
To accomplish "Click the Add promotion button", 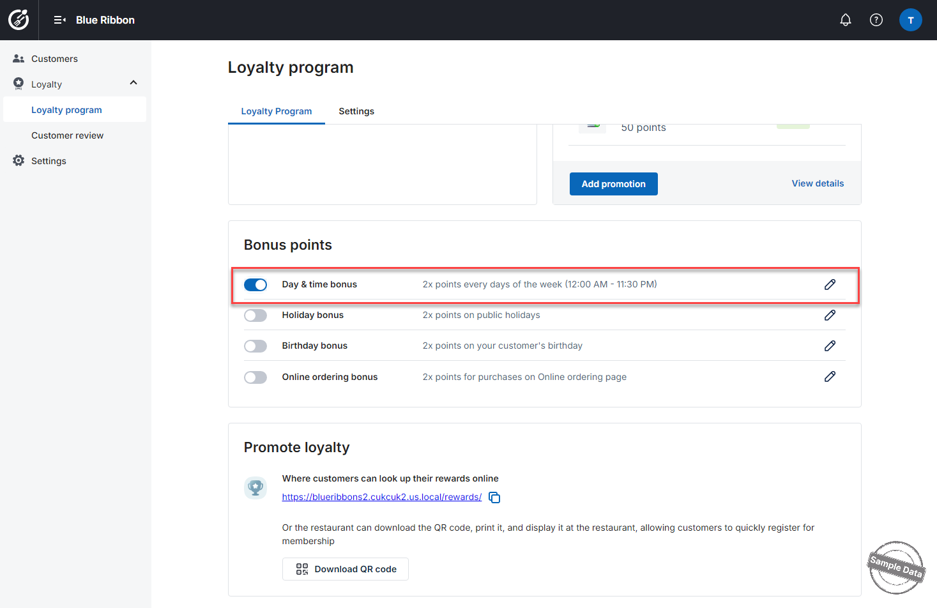I will click(614, 184).
